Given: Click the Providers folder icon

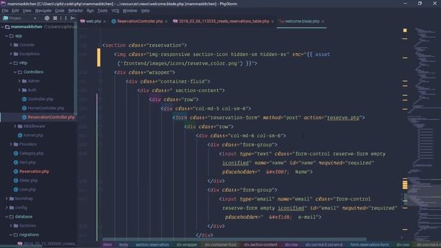Looking at the screenshot, I should pos(16,144).
